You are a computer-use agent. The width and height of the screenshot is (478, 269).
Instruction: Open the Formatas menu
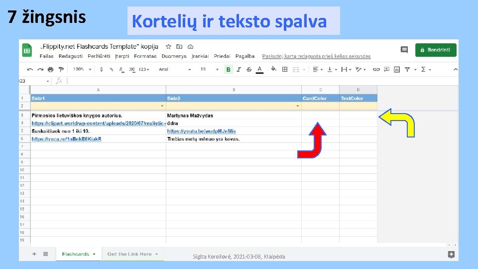[x=145, y=56]
